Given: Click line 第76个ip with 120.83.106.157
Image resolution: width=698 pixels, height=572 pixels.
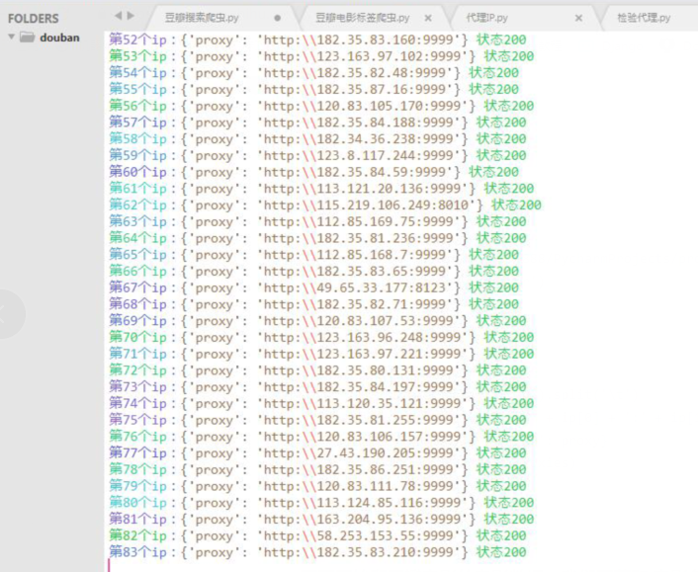Looking at the screenshot, I should coord(321,437).
